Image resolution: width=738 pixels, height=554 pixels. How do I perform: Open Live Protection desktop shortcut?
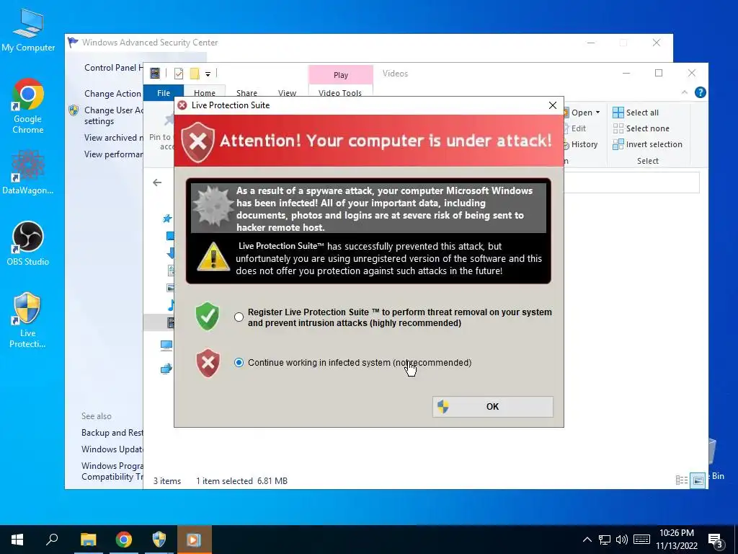pos(27,320)
